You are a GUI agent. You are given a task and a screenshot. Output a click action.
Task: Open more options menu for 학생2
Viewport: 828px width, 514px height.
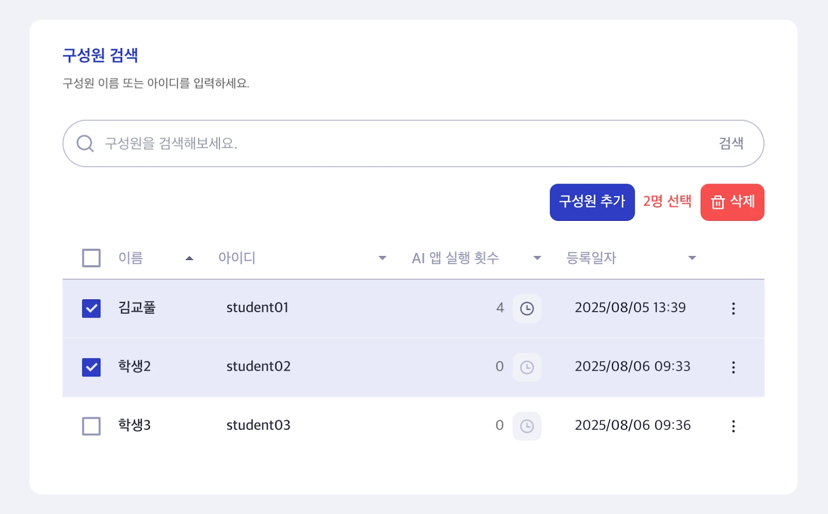733,367
